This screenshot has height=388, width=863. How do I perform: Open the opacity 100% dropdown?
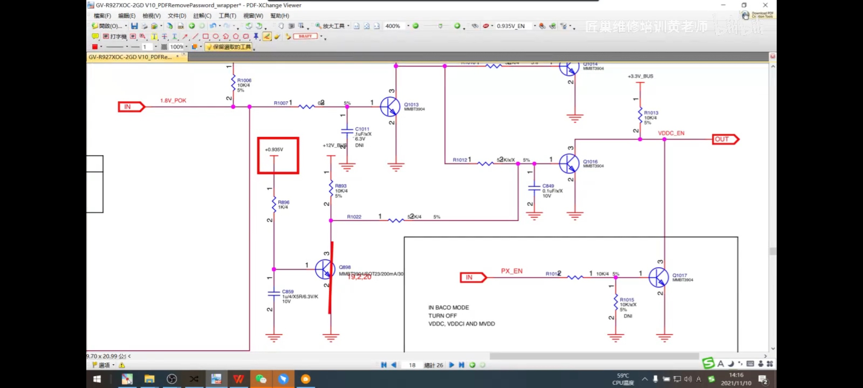click(186, 47)
